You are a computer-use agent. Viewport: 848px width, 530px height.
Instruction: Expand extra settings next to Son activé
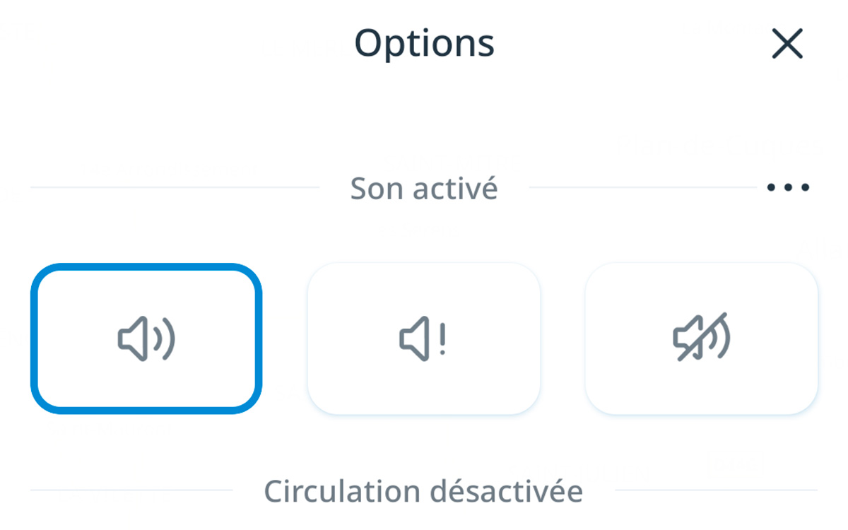(788, 188)
